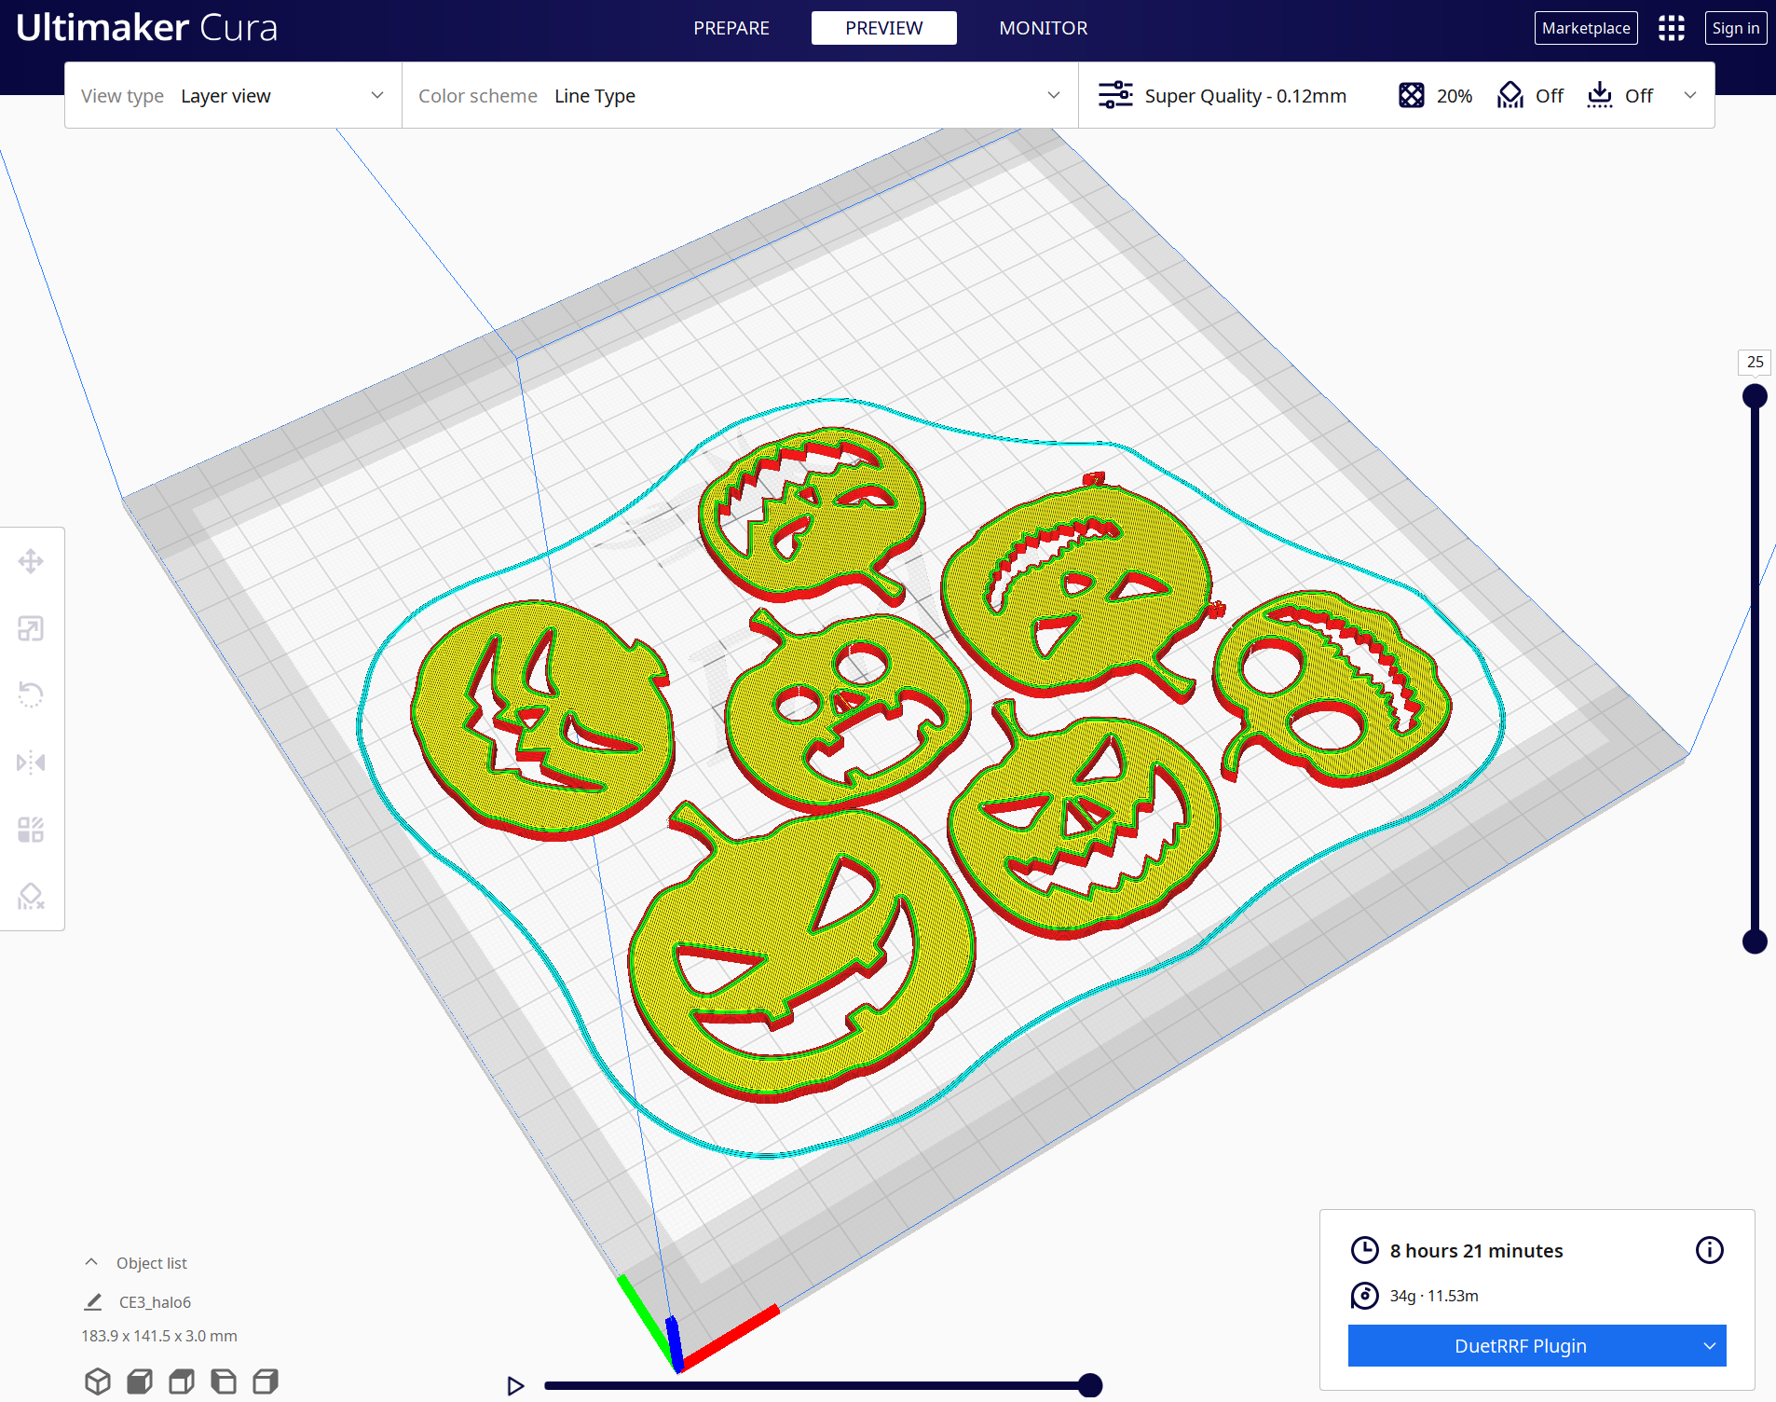
Task: Expand the print settings panel chevron
Action: pyautogui.click(x=1690, y=95)
